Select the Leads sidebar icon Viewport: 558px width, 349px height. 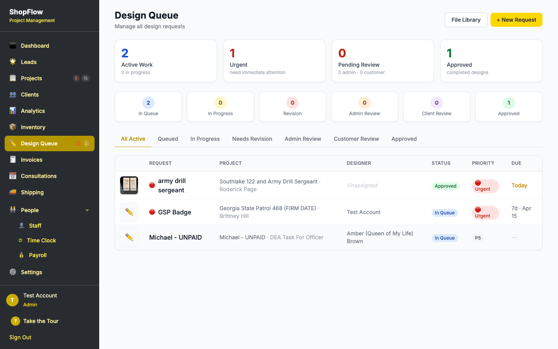13,62
